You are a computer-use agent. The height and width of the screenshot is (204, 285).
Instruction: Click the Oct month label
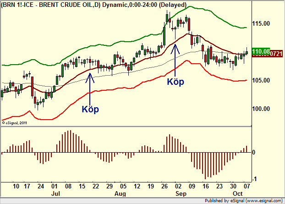pyautogui.click(x=237, y=193)
